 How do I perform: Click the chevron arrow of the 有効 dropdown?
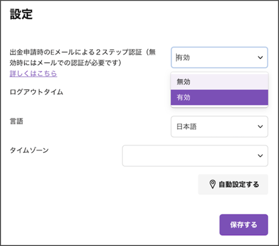click(260, 57)
